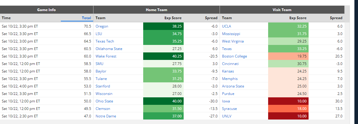Click the Arizona State link

click(233, 86)
